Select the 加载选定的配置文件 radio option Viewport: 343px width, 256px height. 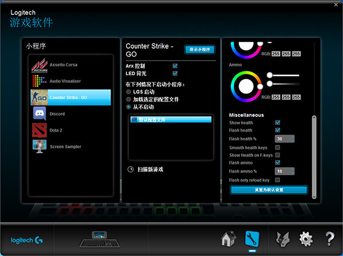pyautogui.click(x=129, y=99)
